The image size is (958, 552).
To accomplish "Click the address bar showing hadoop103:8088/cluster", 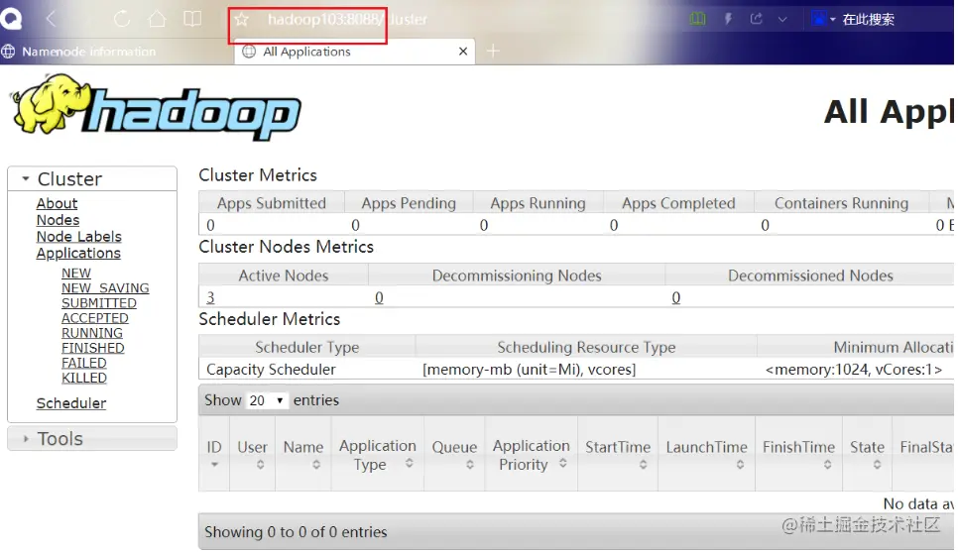I will click(347, 20).
